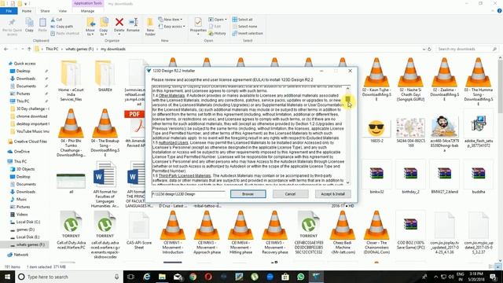The image size is (503, 283).
Task: Open the Easy access dropdown
Action: (172, 26)
